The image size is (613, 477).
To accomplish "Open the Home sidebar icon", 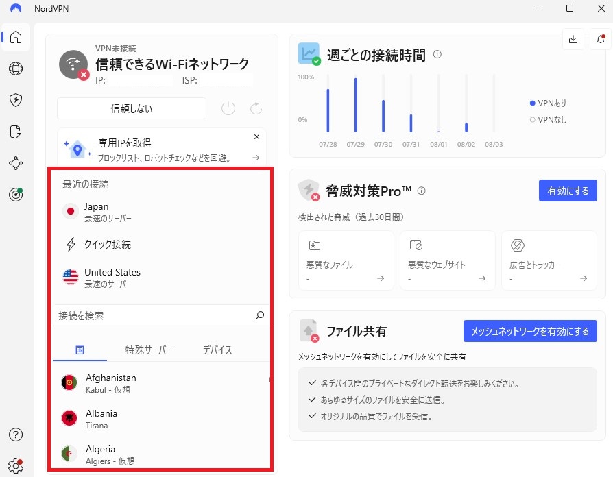I will point(16,37).
